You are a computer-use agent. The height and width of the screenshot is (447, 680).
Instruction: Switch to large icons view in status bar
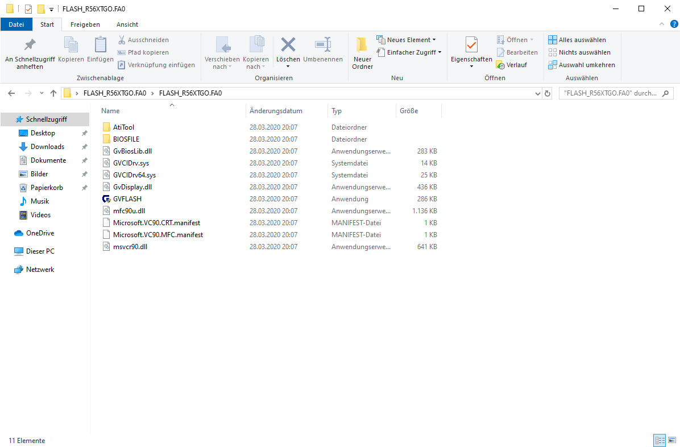point(672,441)
